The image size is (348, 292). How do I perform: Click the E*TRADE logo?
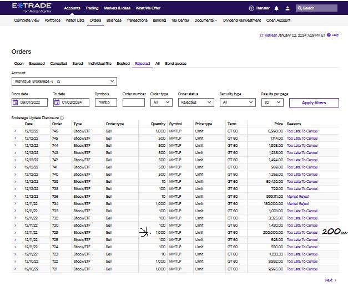(x=32, y=8)
